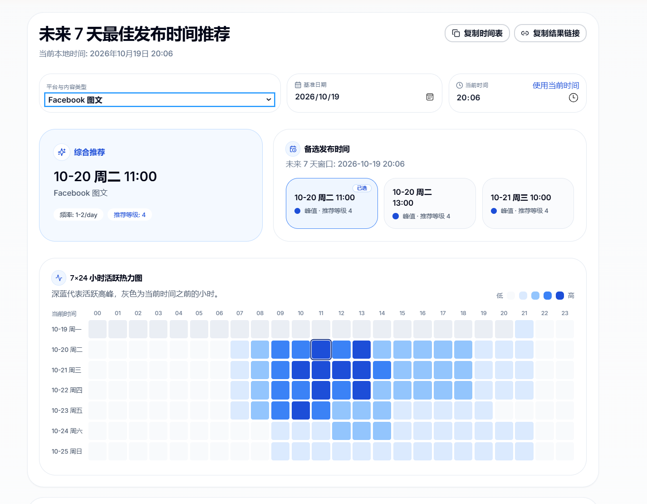Viewport: 647px width, 504px height.
Task: Click the 10-25 周日 row label
Action: pos(67,451)
